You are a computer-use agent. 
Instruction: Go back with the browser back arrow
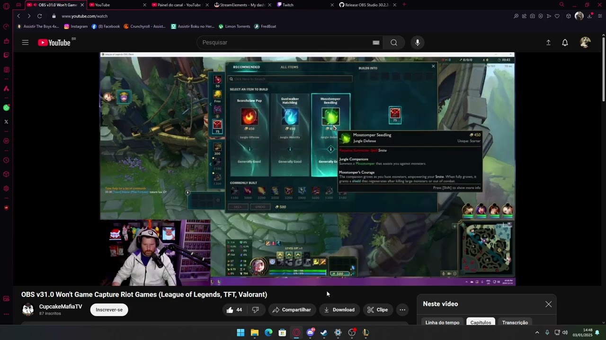(18, 16)
